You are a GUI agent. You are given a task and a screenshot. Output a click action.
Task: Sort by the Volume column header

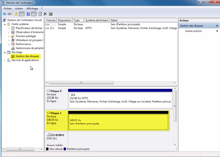[51, 20]
